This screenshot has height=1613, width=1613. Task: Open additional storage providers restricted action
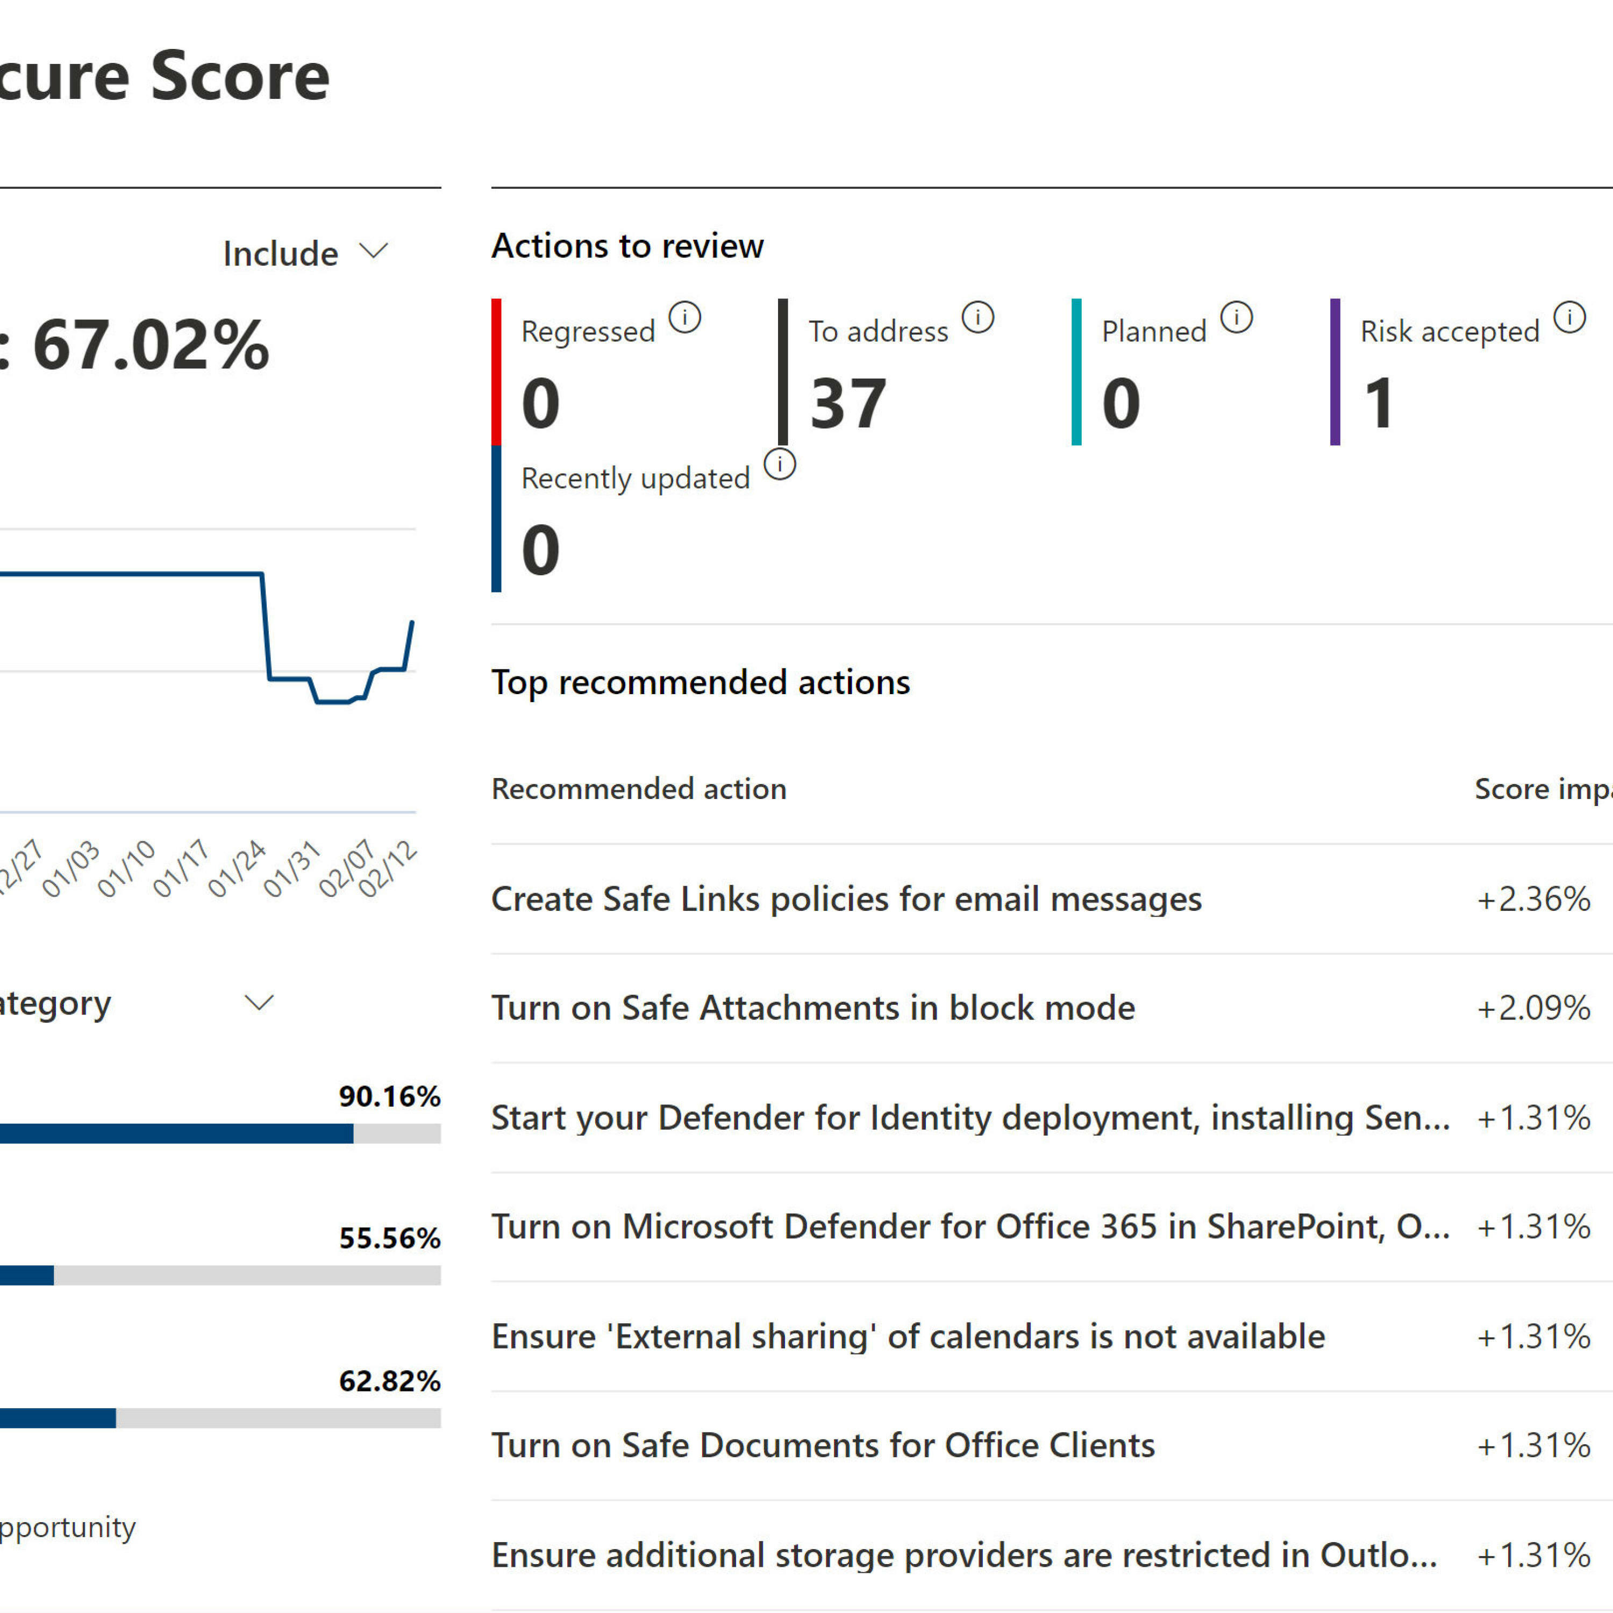coord(963,1554)
